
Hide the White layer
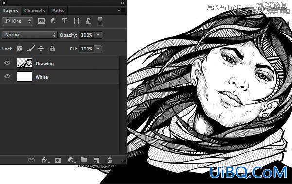pyautogui.click(x=7, y=76)
